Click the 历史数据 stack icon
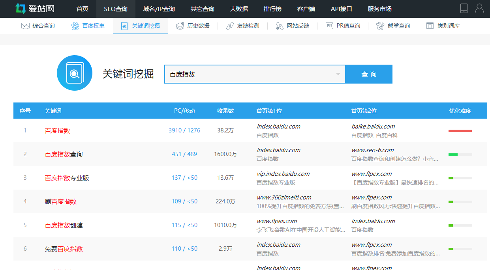The image size is (490, 270). [180, 26]
